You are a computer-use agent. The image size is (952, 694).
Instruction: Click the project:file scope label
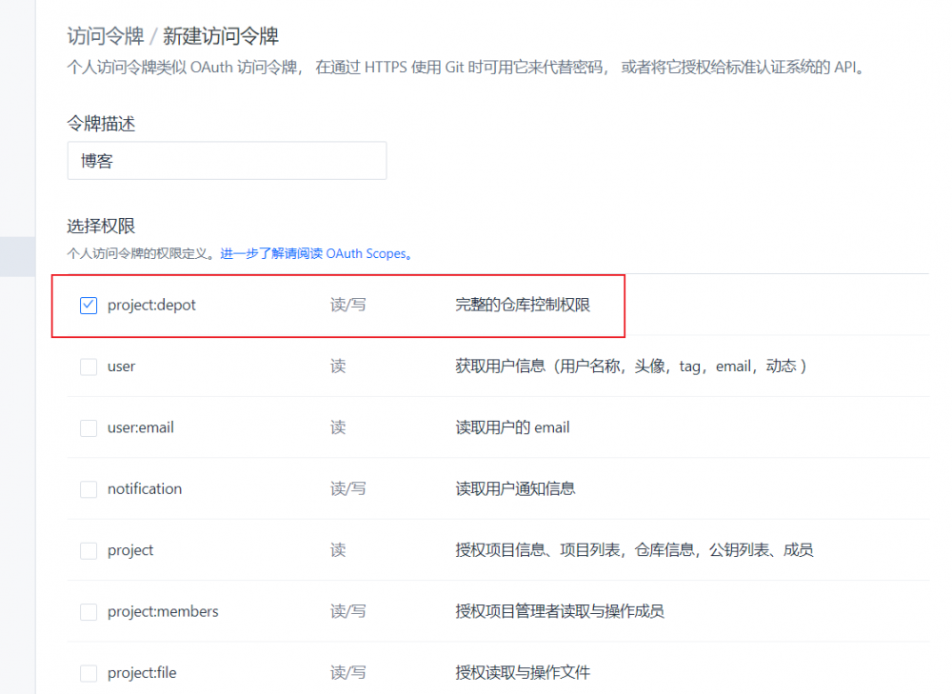coord(142,673)
